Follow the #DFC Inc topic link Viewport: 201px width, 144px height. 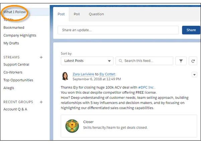coord(146,87)
